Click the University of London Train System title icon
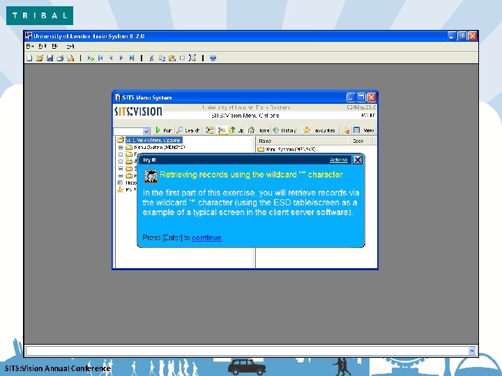 [x=29, y=36]
